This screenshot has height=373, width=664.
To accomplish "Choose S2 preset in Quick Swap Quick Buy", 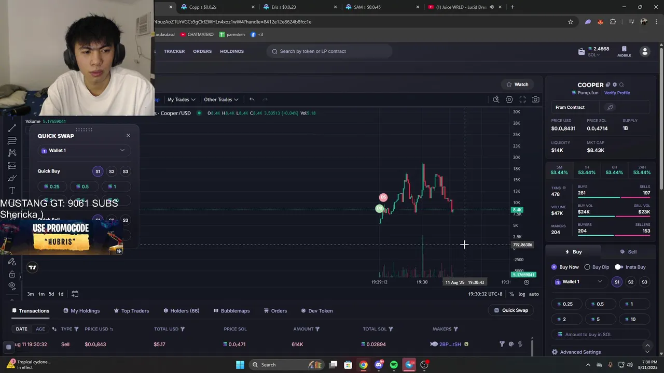I will click(112, 171).
